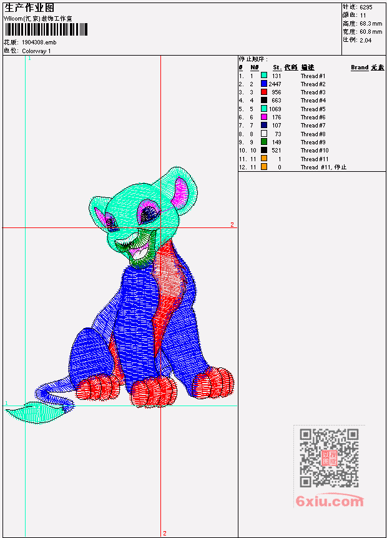Click the magenta swatch for Thread #6
Image resolution: width=387 pixels, height=538 pixels.
pos(264,117)
